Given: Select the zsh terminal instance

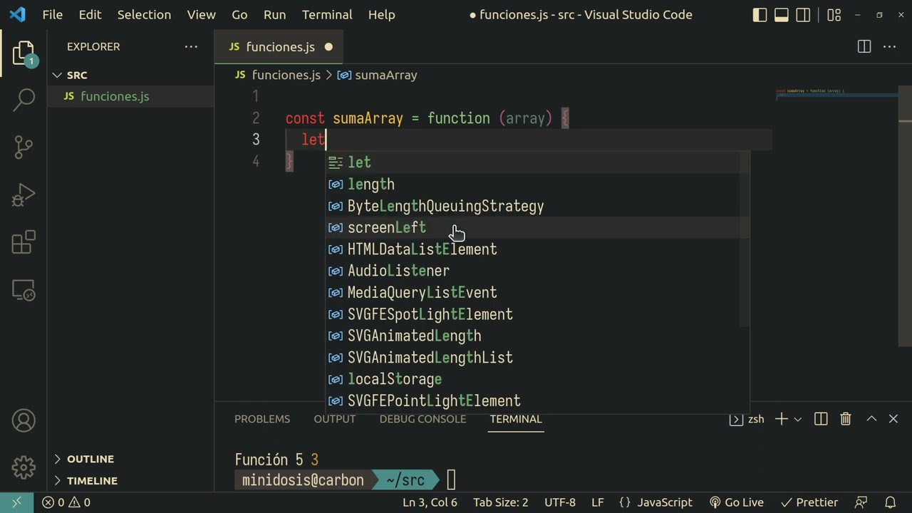Looking at the screenshot, I should 747,419.
